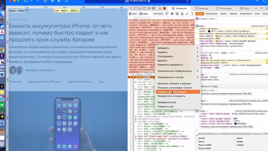Show warnings via yellow triangle icon
This screenshot has height=151, width=268.
click(160, 8)
